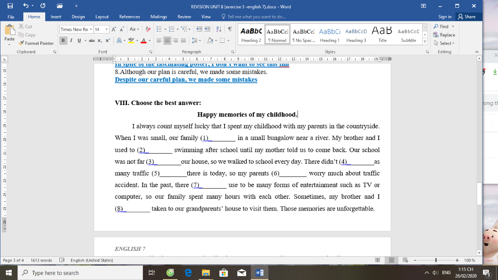Screen dimensions: 498x280
Task: Apply the Title style
Action: pyautogui.click(x=382, y=35)
